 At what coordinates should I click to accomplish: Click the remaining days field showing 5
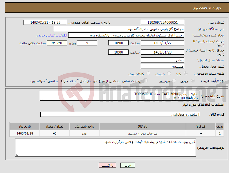pos(87,43)
